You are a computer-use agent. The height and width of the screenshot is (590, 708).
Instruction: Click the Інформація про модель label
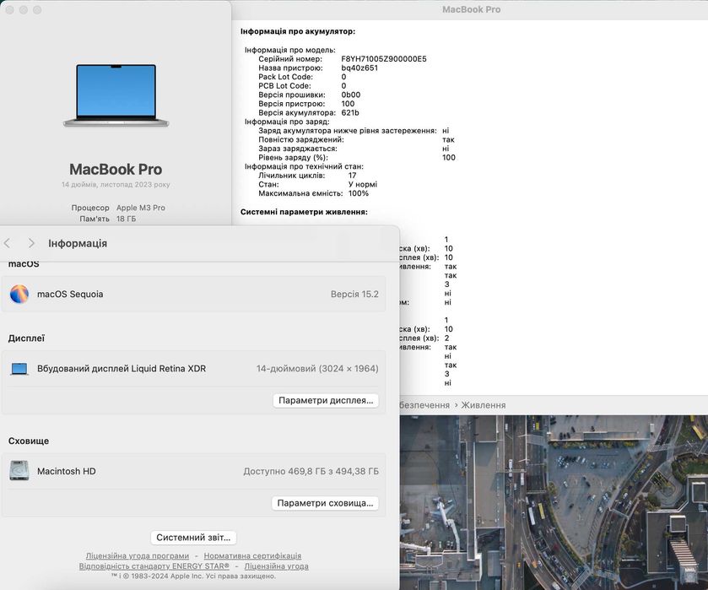(x=290, y=50)
